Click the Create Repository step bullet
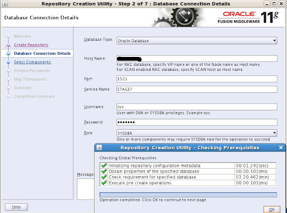Screen dimensions: 287x213 (x=8, y=45)
